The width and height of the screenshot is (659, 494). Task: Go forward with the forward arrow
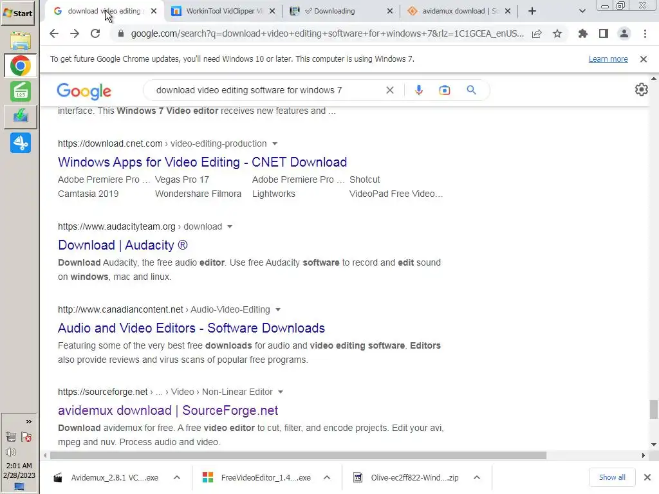(x=75, y=33)
